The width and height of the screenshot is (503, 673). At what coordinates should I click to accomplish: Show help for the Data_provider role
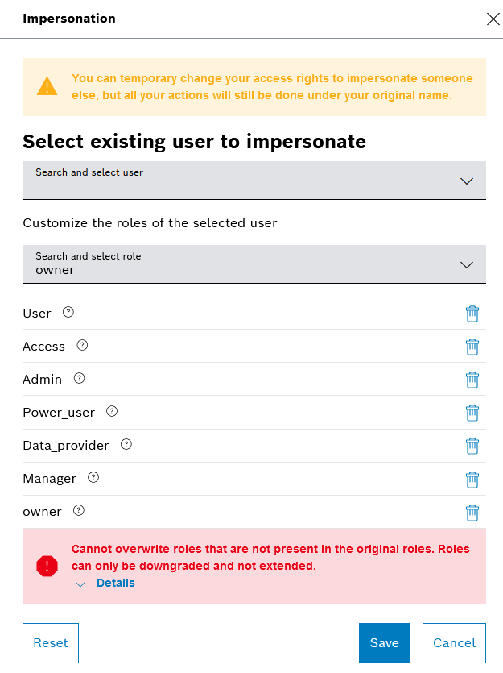click(126, 444)
